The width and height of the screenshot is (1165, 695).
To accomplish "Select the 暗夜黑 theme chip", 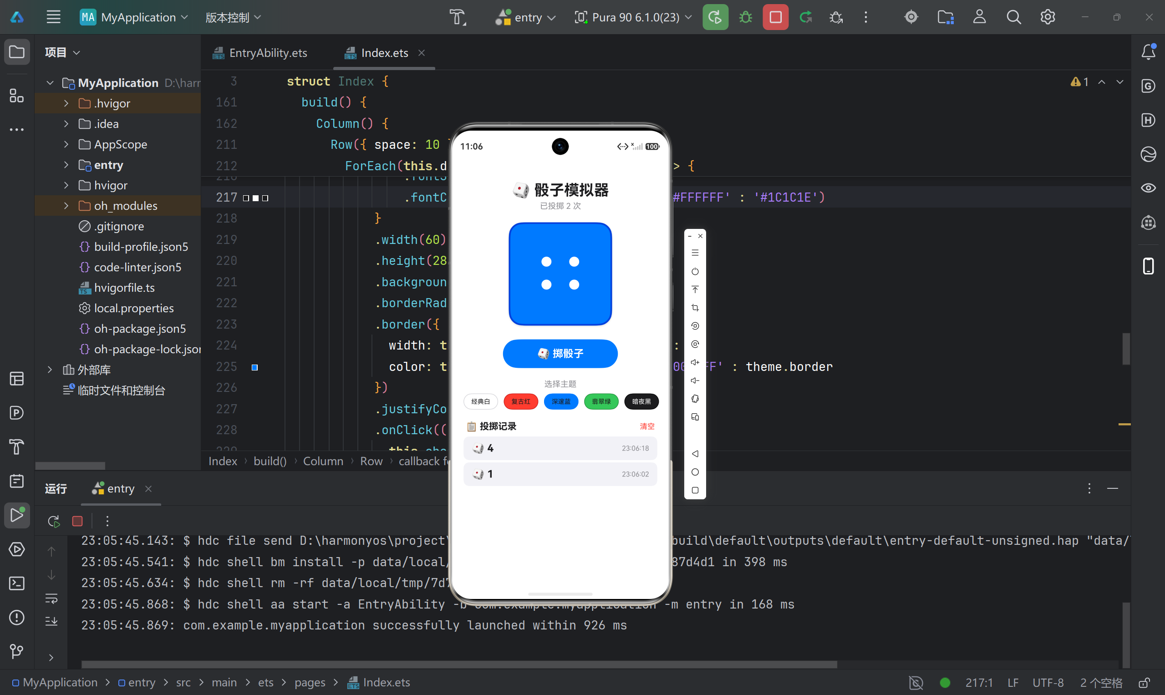I will point(641,402).
